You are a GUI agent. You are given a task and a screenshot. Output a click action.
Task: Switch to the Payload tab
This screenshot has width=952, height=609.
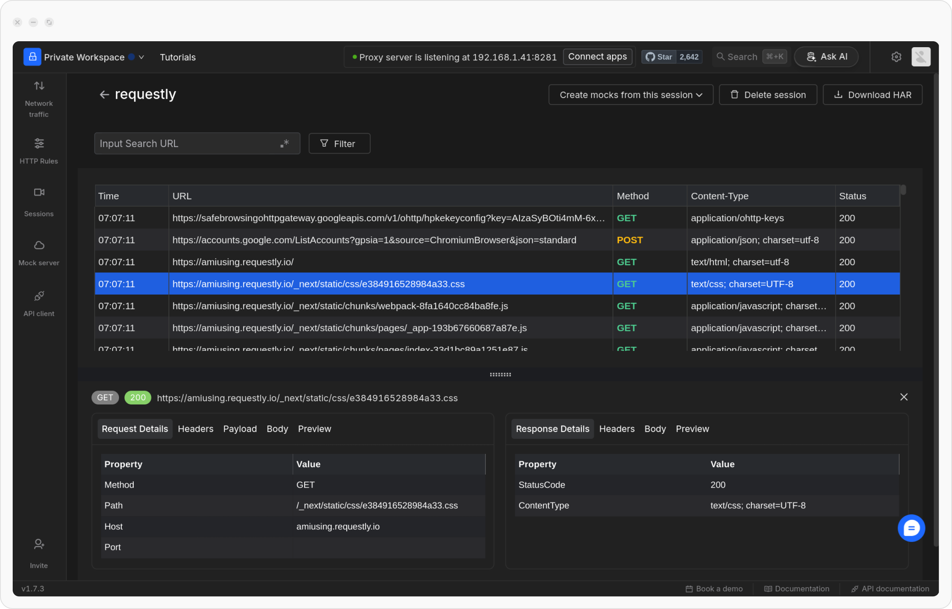pyautogui.click(x=240, y=429)
